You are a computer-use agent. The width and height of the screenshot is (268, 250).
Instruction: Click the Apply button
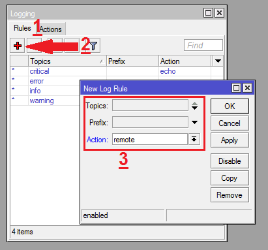click(230, 140)
